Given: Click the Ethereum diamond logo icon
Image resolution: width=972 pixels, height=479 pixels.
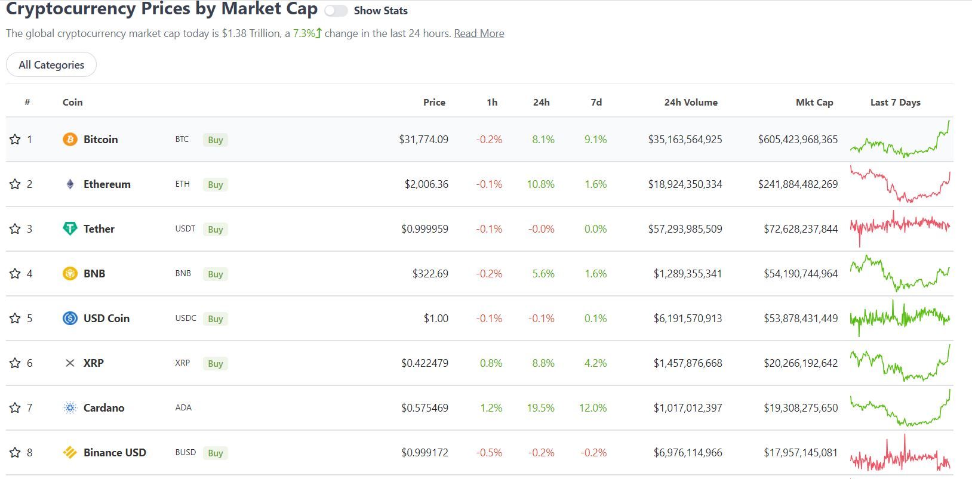Looking at the screenshot, I should click(70, 184).
